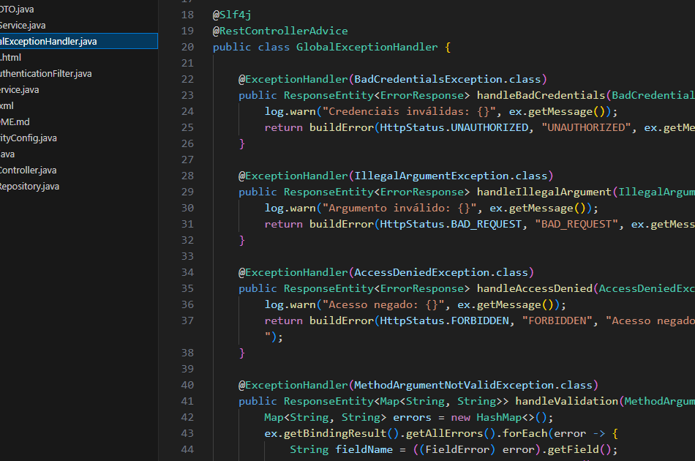Click MethodArgumentNotValidException.class in the annotation

point(473,385)
